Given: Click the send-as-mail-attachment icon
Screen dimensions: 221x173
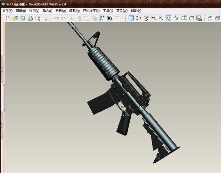Looking at the screenshot, I should (x=38, y=18).
